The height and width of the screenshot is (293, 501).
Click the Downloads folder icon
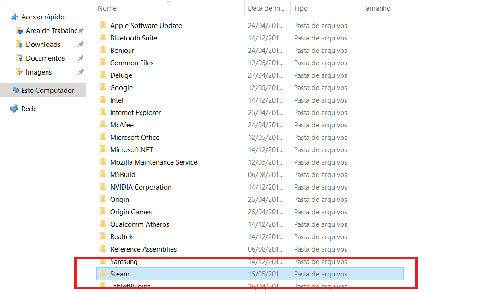(19, 45)
